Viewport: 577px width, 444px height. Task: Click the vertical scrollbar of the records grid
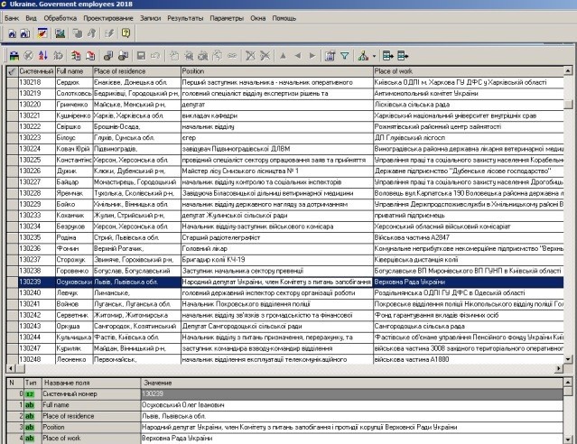[x=572, y=217]
